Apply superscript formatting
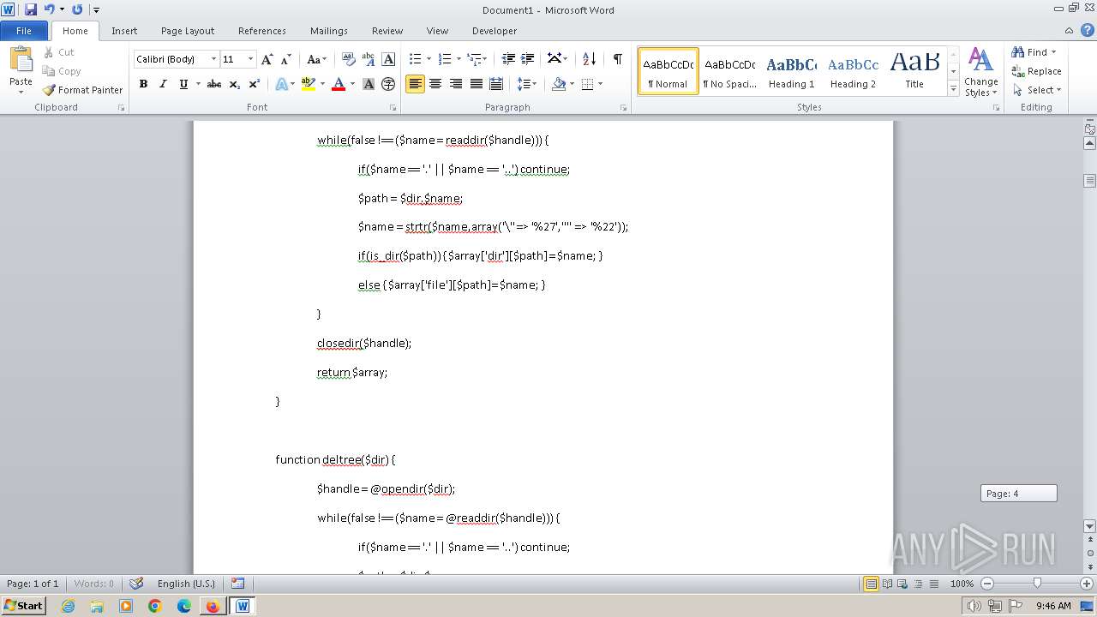 (254, 84)
